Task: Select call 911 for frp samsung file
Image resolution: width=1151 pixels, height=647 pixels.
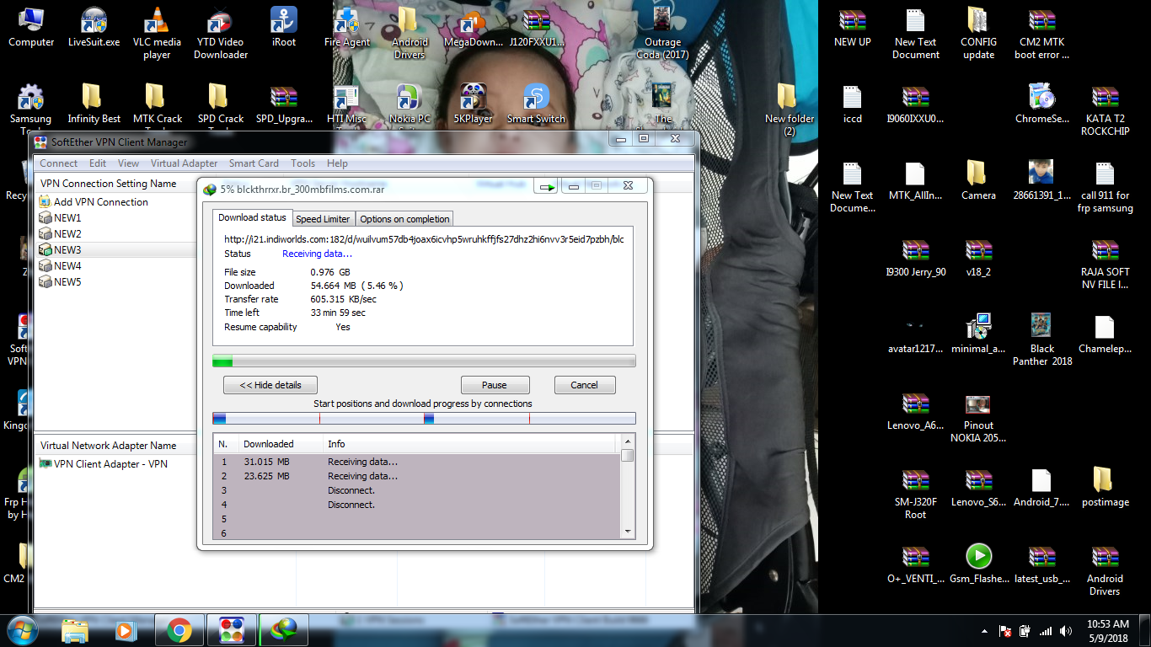Action: click(x=1105, y=187)
